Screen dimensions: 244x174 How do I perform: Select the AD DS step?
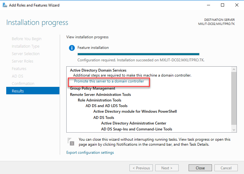point(17,76)
